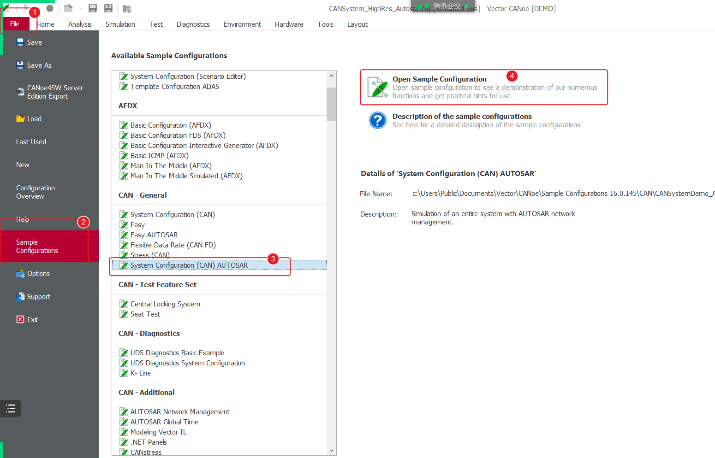
Task: Click icon beside Easy sample
Action: 124,225
